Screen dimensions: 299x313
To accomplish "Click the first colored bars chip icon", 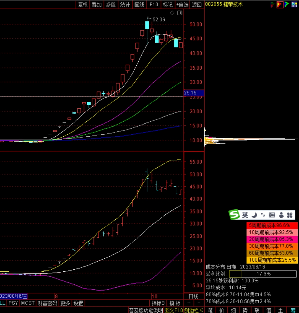I will tap(273, 5).
